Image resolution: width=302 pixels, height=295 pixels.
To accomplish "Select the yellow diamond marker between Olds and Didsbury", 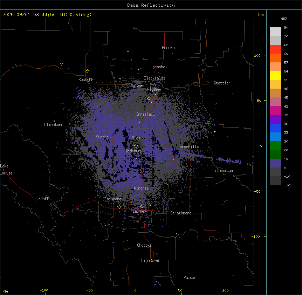I will tap(136, 146).
